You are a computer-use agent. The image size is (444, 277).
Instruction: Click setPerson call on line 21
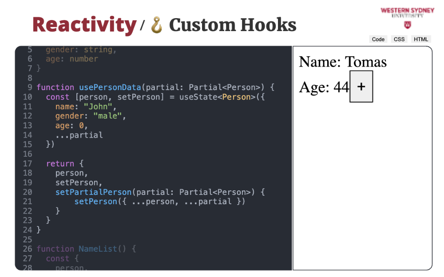click(x=93, y=202)
